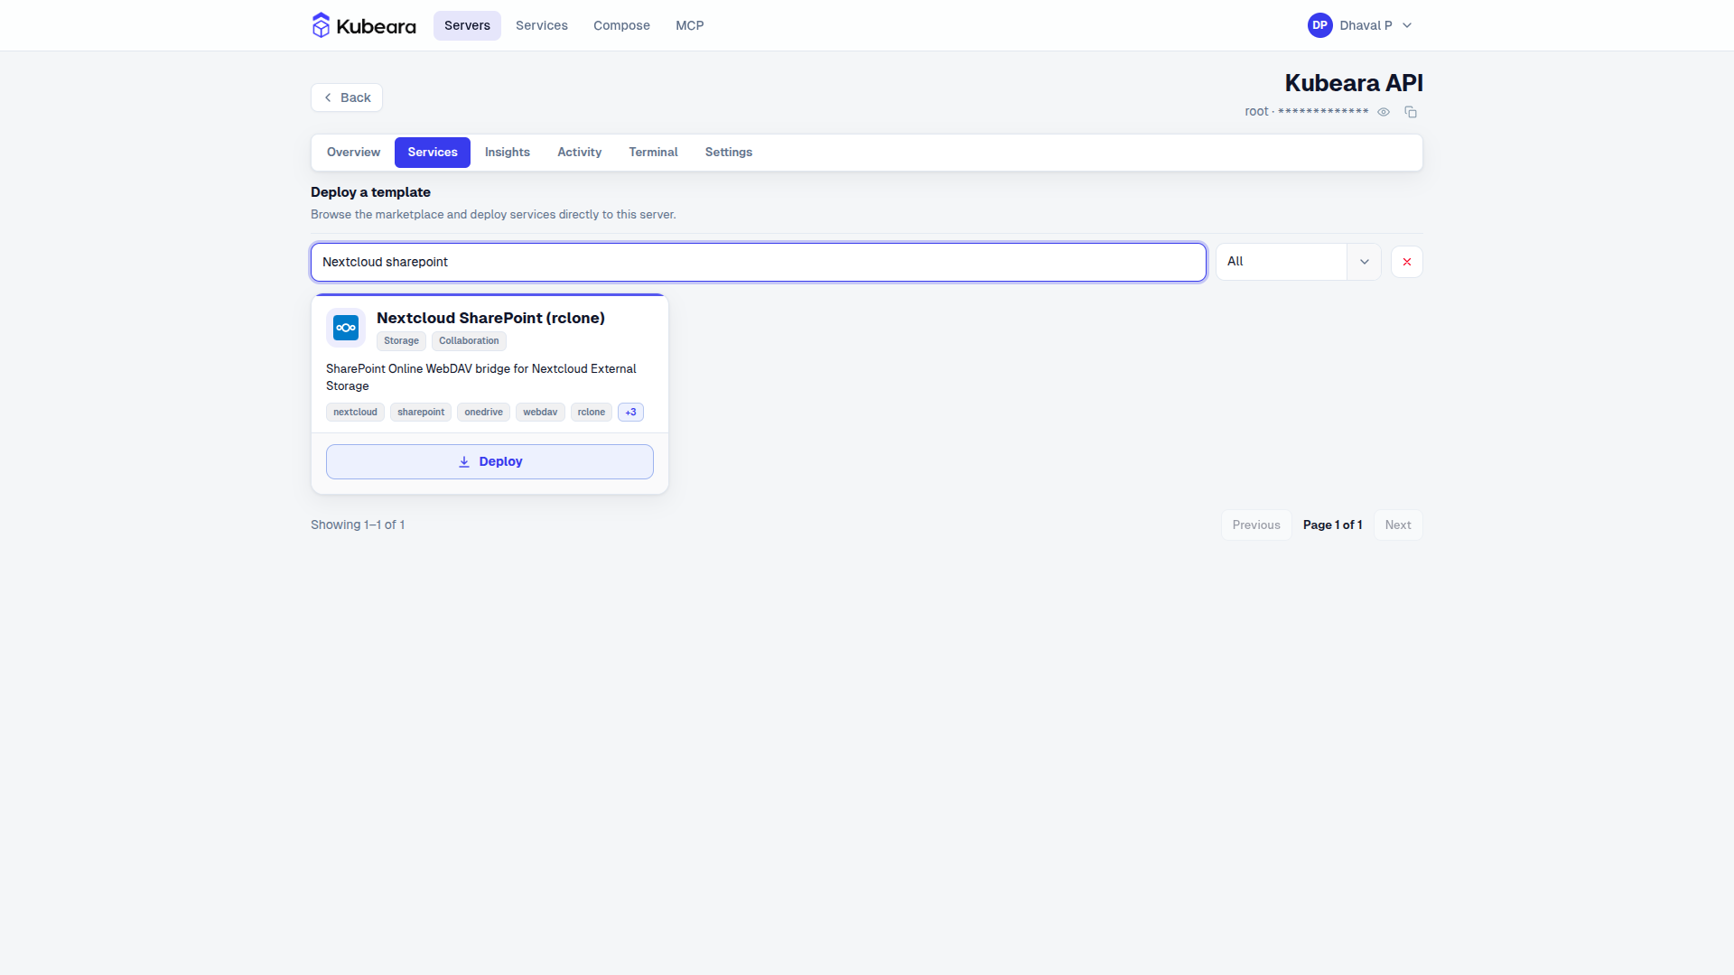The width and height of the screenshot is (1734, 975).
Task: Click the Dhaval P username
Action: 1366,25
